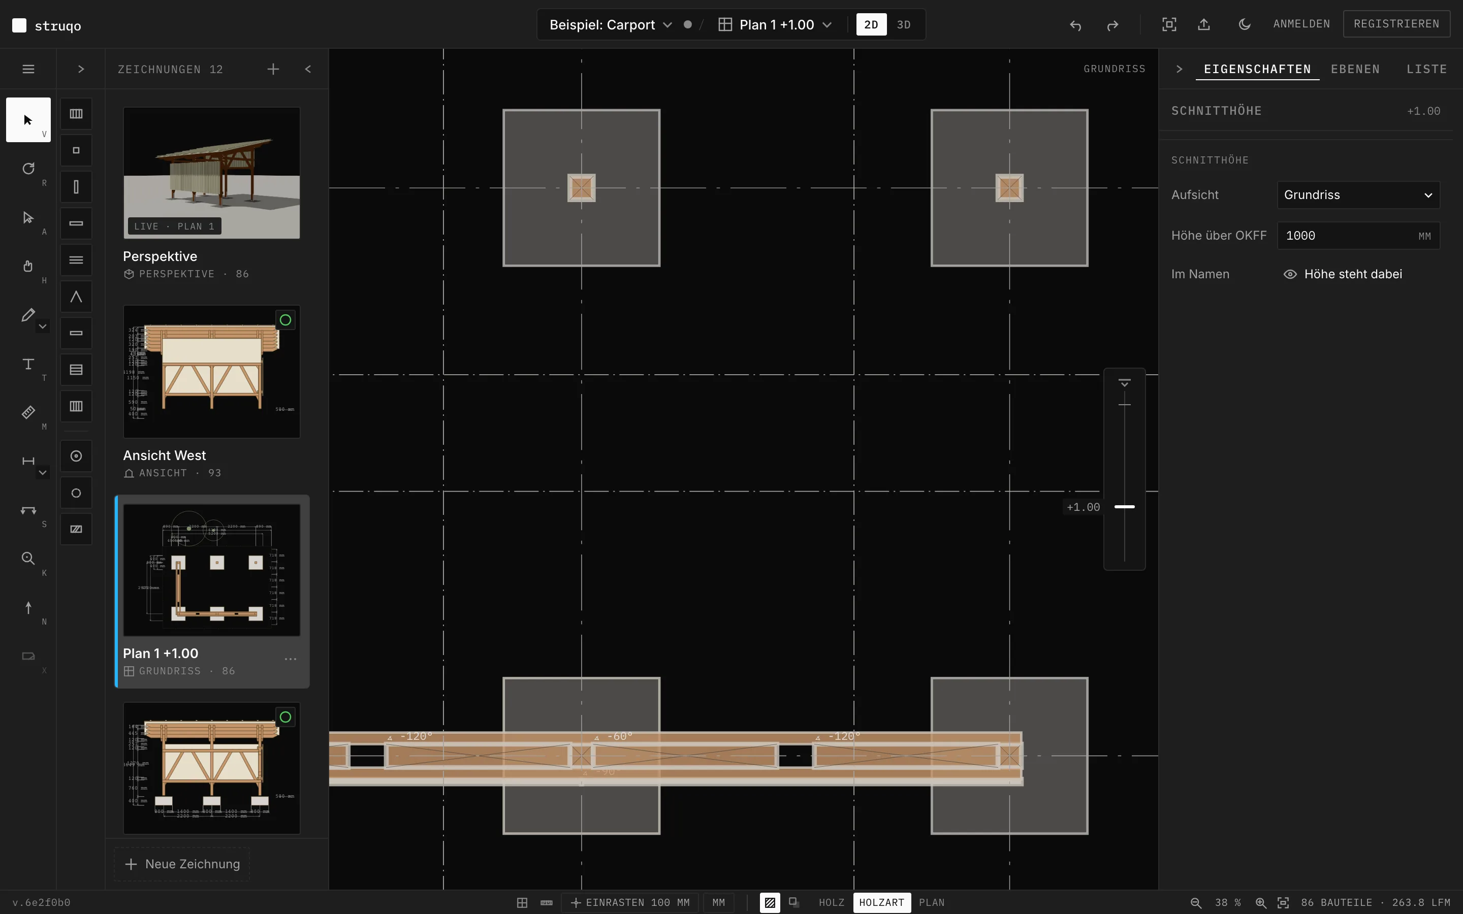Click the ANMELDEN link
Viewport: 1463px width, 914px height.
point(1301,23)
